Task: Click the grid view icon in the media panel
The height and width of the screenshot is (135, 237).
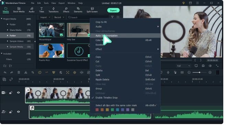Action: (x=118, y=17)
